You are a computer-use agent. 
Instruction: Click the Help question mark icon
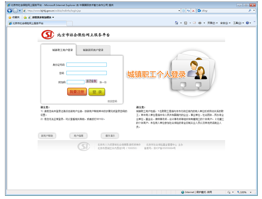click(248, 23)
